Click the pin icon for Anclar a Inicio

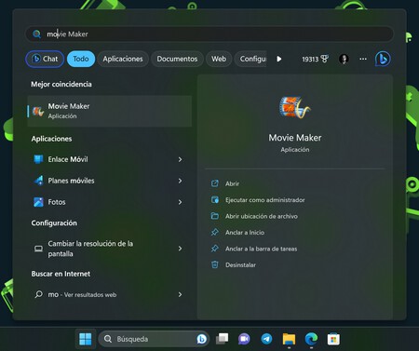215,232
